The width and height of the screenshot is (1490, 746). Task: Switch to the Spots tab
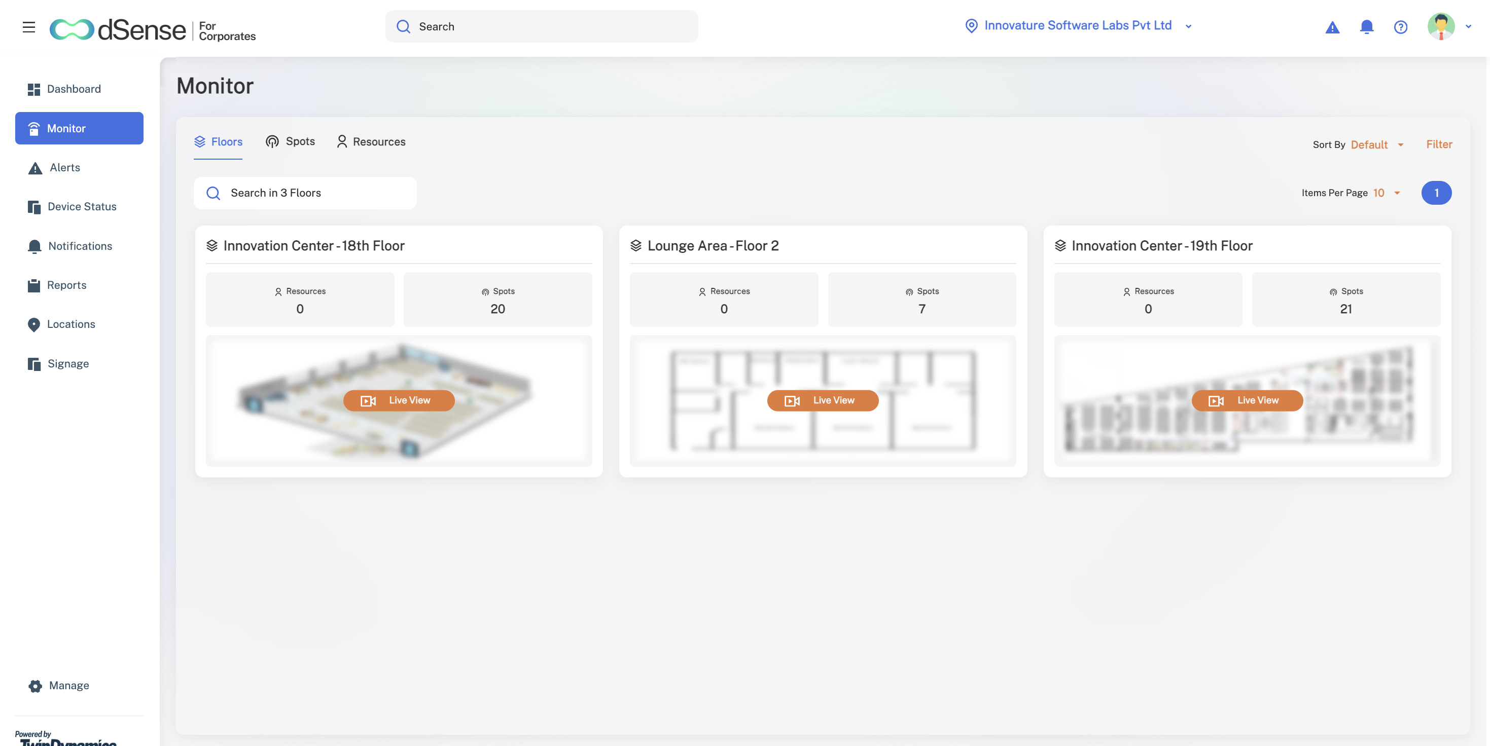pyautogui.click(x=291, y=141)
